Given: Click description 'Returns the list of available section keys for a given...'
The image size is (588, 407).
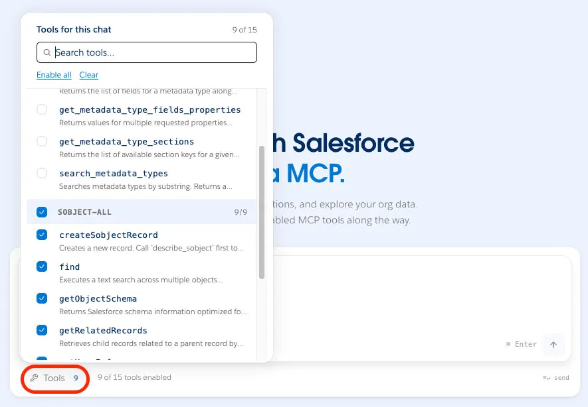Looking at the screenshot, I should [149, 154].
